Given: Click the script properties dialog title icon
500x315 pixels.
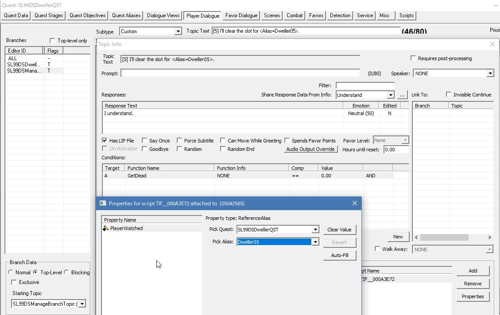Looking at the screenshot, I should pyautogui.click(x=103, y=203).
